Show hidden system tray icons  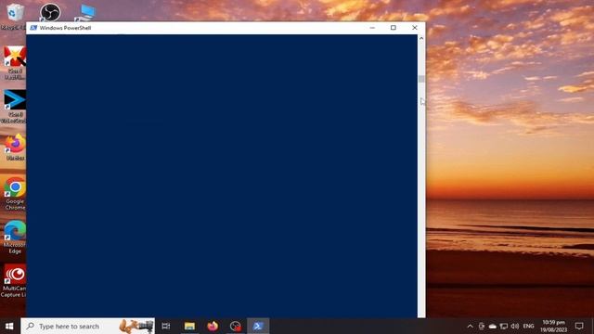point(471,326)
